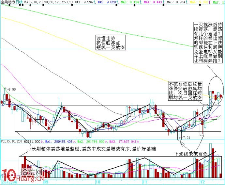
Task: Click the info marker beneath MA1: 9.594
Action: (x=72, y=5)
